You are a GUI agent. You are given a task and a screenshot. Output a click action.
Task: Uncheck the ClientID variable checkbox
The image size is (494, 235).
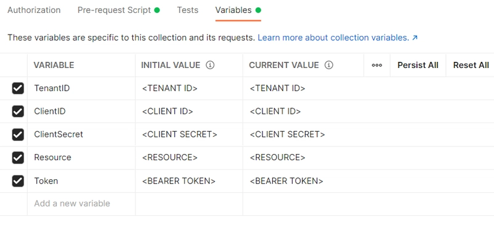click(x=18, y=111)
